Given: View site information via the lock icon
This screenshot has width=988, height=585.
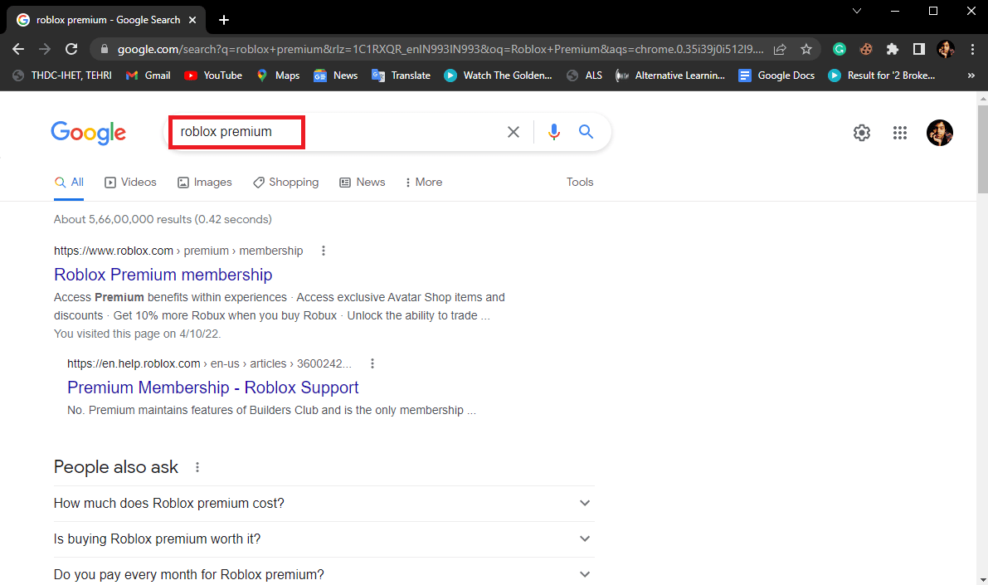Looking at the screenshot, I should click(105, 49).
